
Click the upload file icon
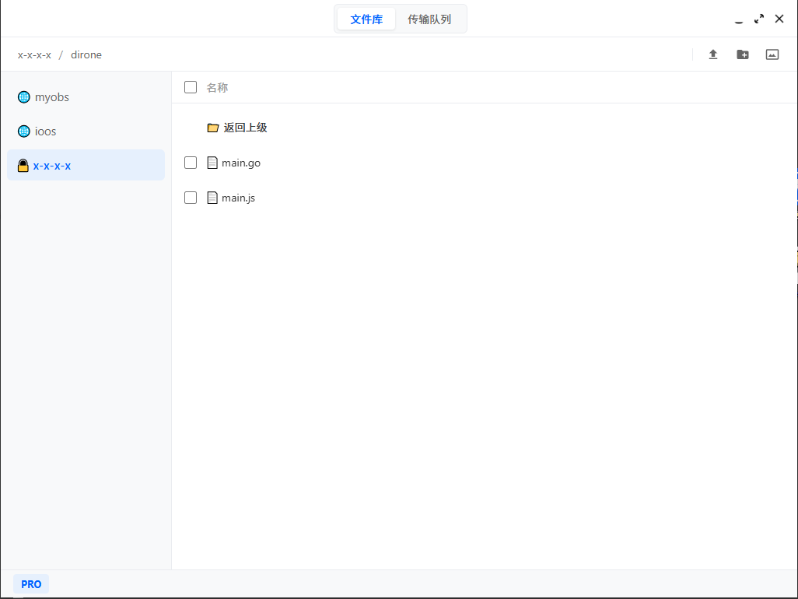pos(712,54)
